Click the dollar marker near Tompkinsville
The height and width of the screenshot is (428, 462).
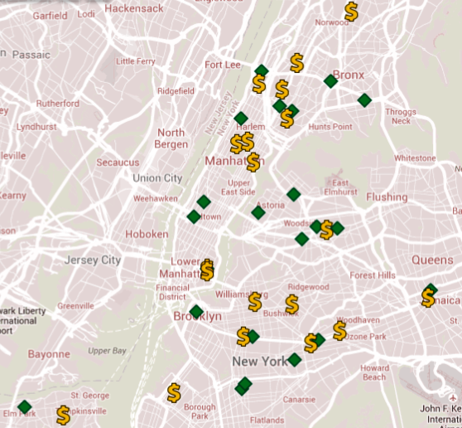click(x=64, y=415)
